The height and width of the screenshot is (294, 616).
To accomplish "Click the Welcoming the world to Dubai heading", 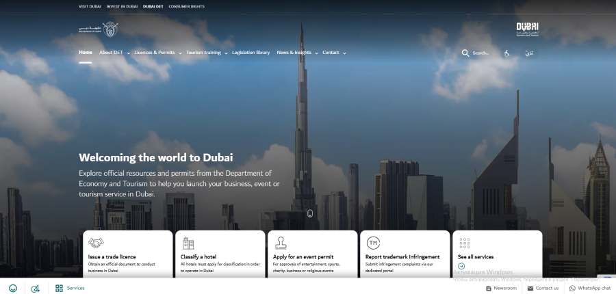I will coord(156,158).
